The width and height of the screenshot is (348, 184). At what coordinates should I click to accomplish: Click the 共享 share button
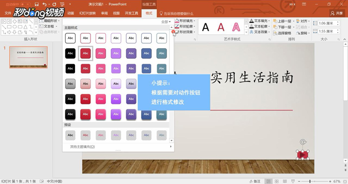337,13
